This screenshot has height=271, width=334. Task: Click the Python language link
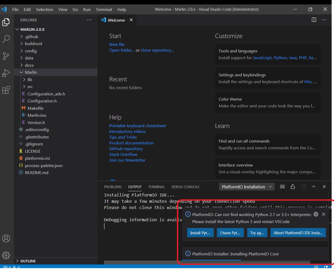point(280,58)
